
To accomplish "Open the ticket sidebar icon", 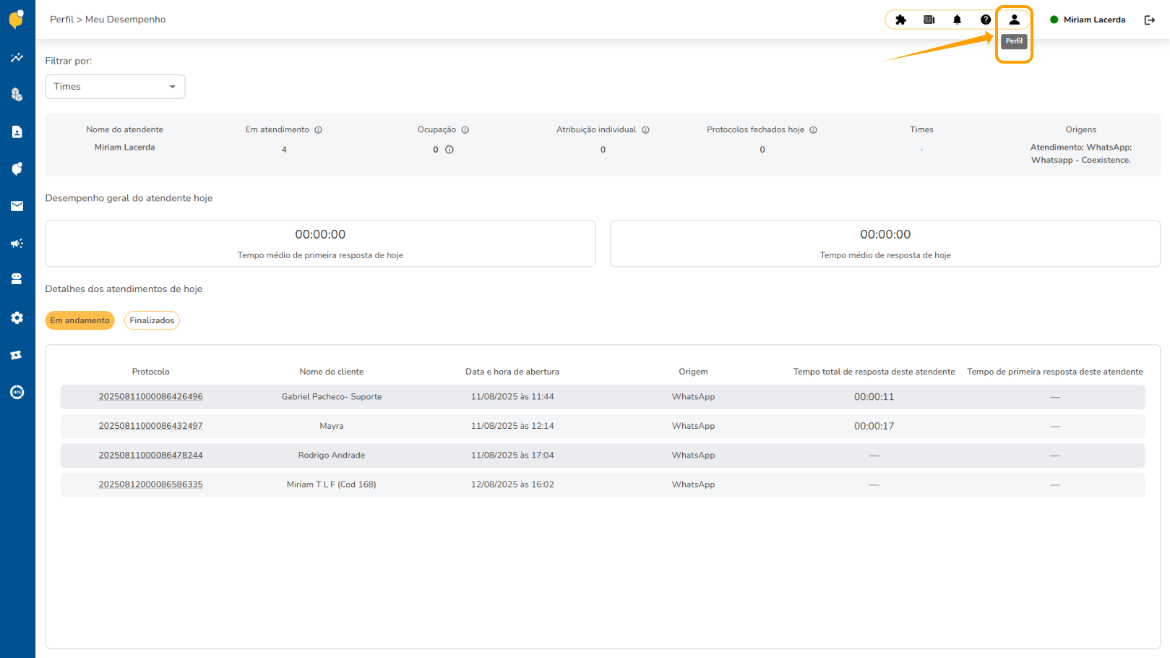I will pos(17,355).
